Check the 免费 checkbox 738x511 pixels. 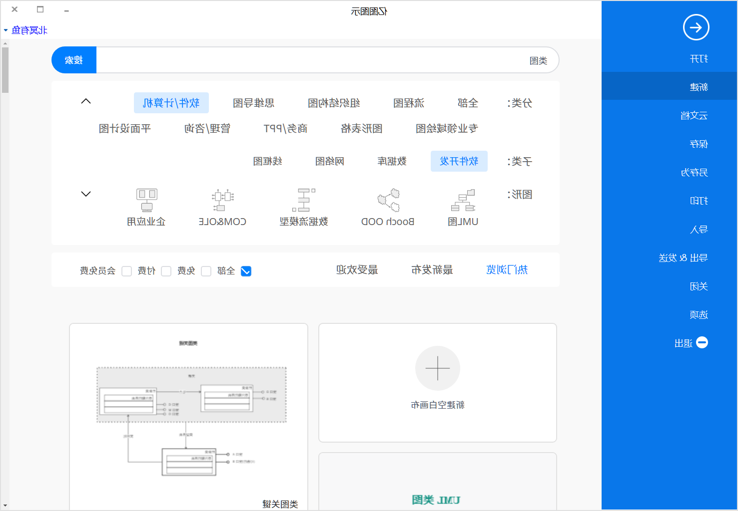click(206, 271)
